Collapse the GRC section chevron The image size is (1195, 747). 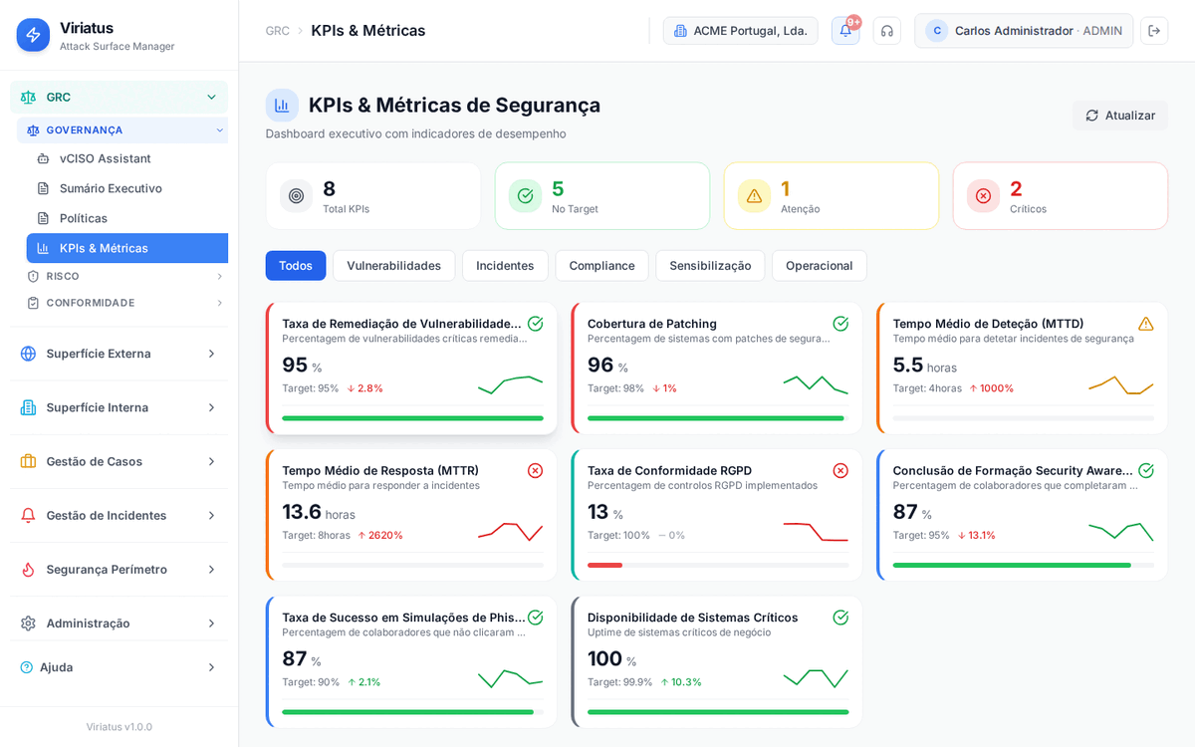click(x=210, y=97)
